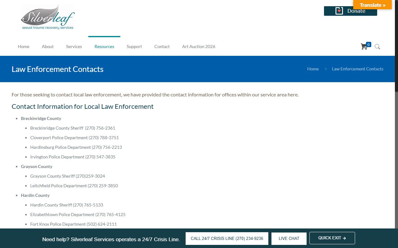The width and height of the screenshot is (398, 248).
Task: Open the Services menu
Action: coord(74,46)
